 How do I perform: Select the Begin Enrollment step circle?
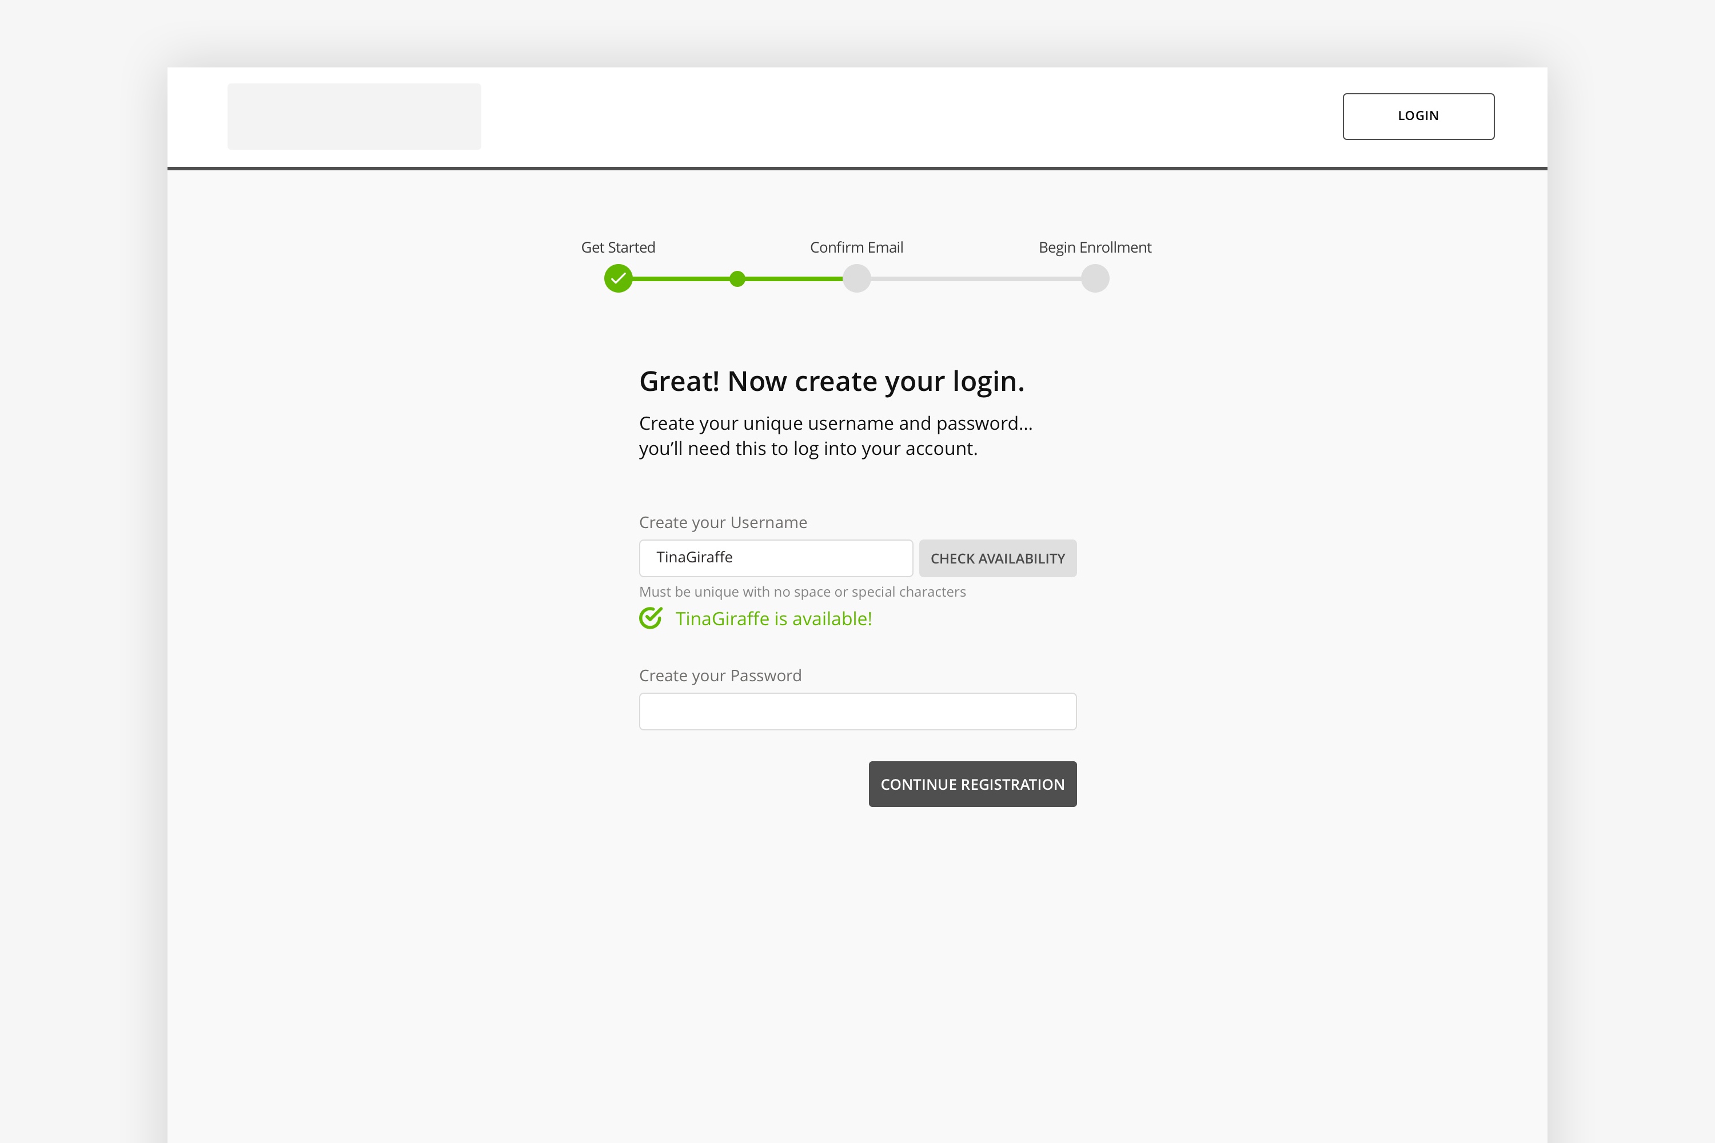[x=1095, y=278]
